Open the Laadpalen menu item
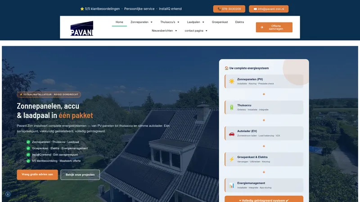 coord(193,22)
